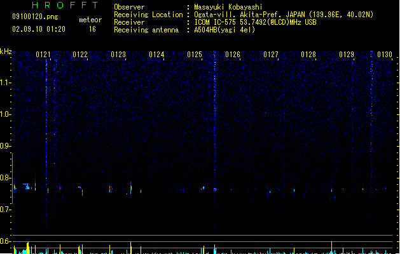This screenshot has height=254, width=400.
Task: Click the Observer label
Action: coord(129,7)
